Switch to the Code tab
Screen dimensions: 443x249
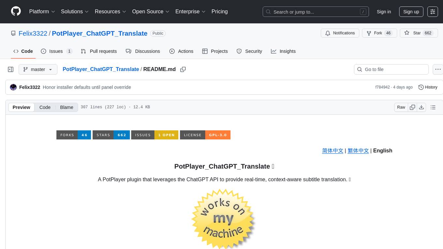(x=23, y=51)
